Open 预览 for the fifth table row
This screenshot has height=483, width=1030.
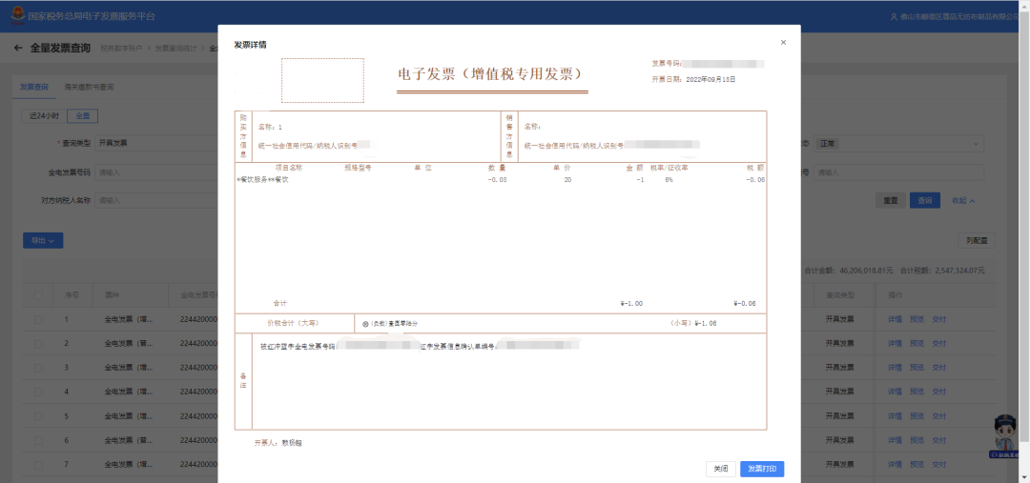917,416
